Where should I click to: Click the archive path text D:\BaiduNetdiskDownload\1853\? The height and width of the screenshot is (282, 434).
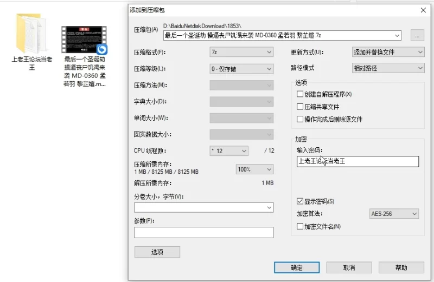coord(202,26)
